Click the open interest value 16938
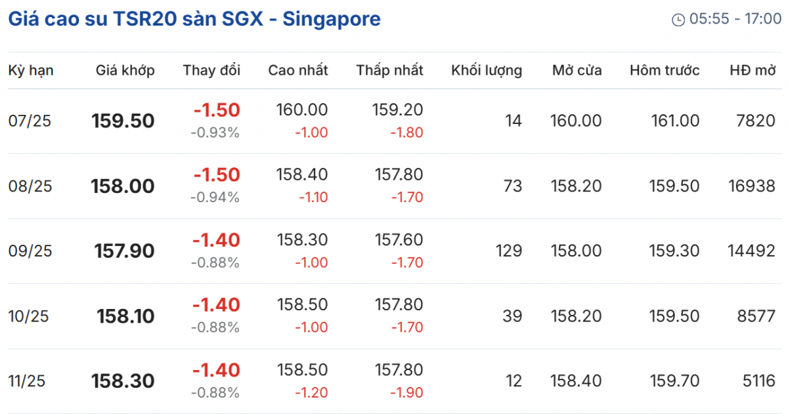The width and height of the screenshot is (788, 414). [x=751, y=186]
